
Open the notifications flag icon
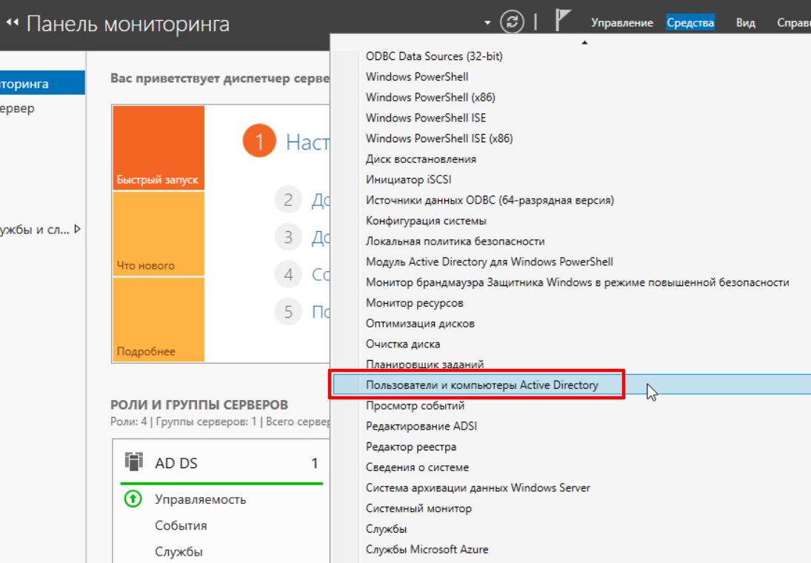pyautogui.click(x=563, y=21)
